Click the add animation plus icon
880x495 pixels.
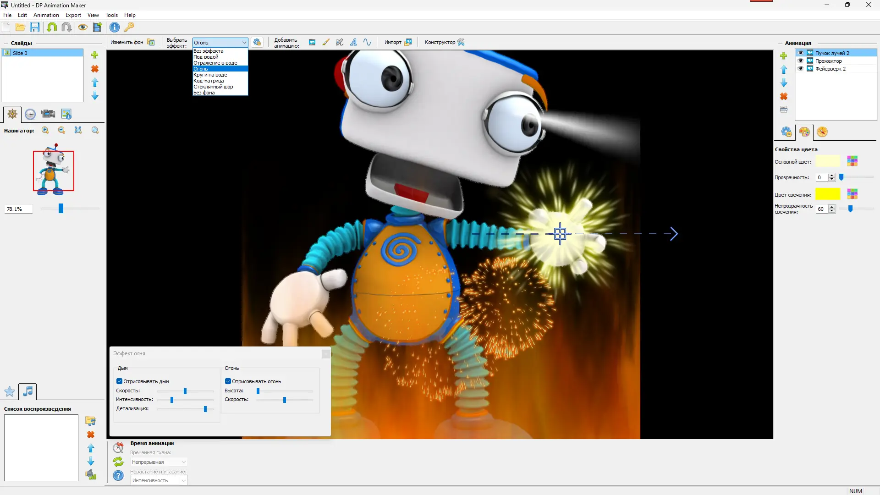tap(784, 56)
